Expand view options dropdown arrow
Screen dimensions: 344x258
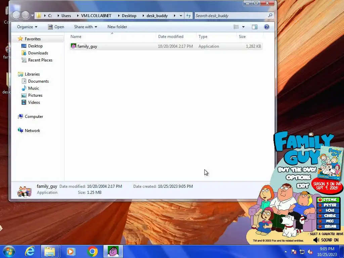243,27
